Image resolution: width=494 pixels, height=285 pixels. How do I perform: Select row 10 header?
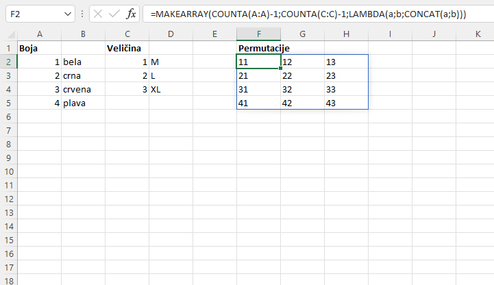tap(8, 171)
